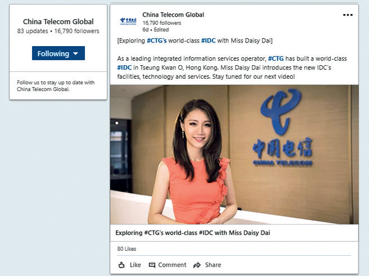This screenshot has height=276, width=369.
Task: Open the Following dropdown button
Action: (x=58, y=53)
